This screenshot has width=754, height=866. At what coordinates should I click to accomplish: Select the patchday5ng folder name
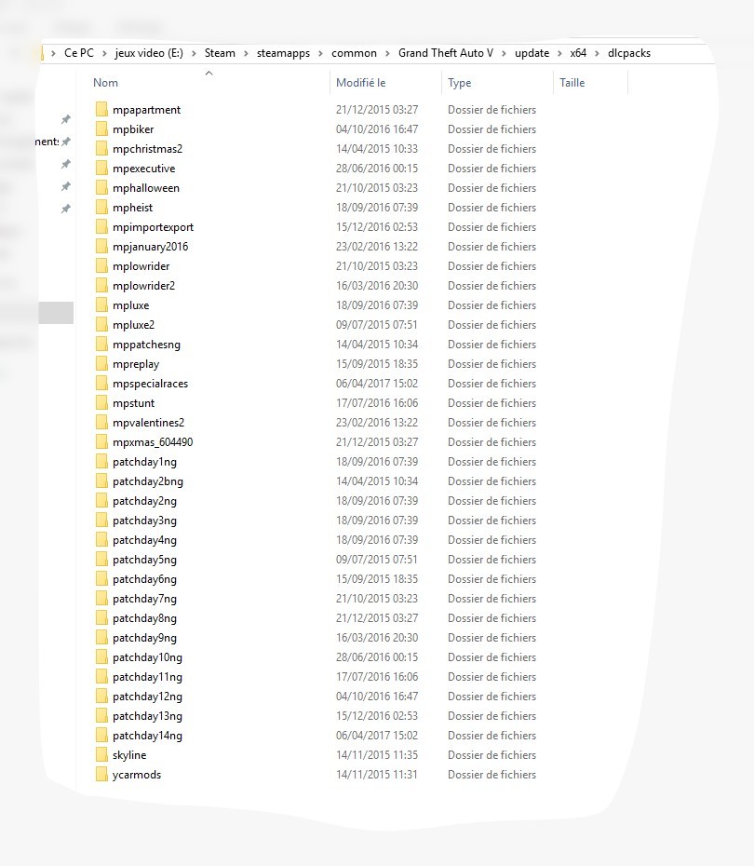point(144,560)
